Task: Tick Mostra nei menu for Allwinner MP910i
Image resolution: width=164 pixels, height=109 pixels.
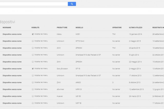Action: [33, 89]
